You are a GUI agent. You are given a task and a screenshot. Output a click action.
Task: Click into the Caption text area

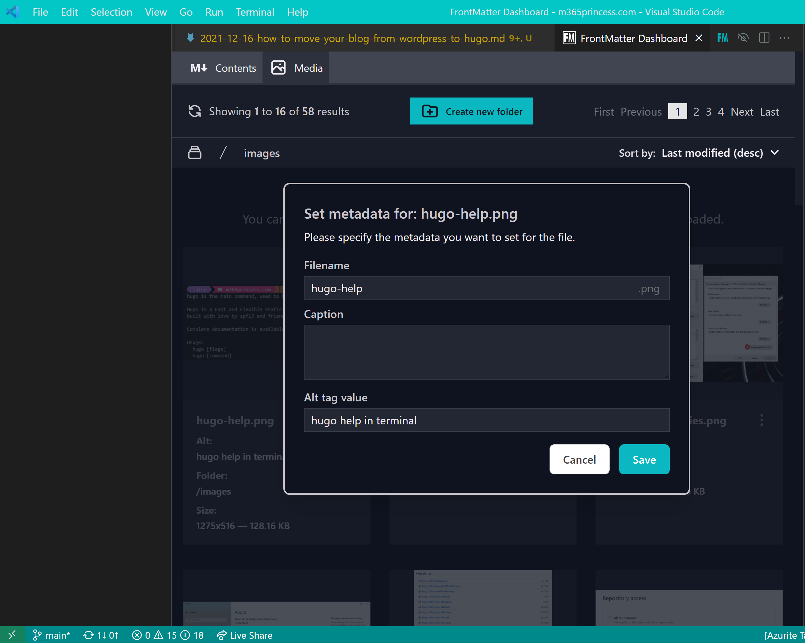click(486, 352)
